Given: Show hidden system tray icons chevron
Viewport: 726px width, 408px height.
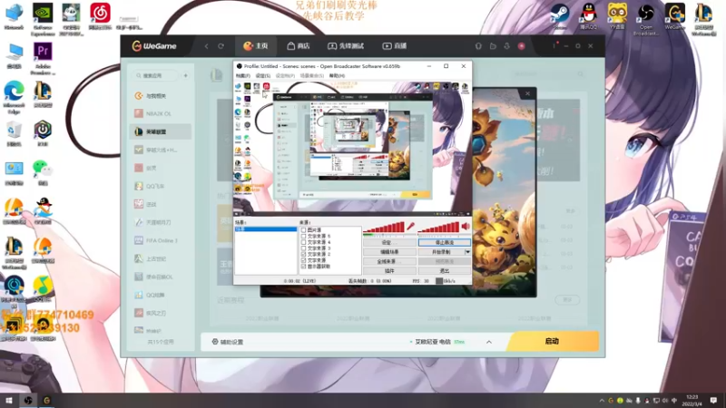Looking at the screenshot, I should pos(602,401).
